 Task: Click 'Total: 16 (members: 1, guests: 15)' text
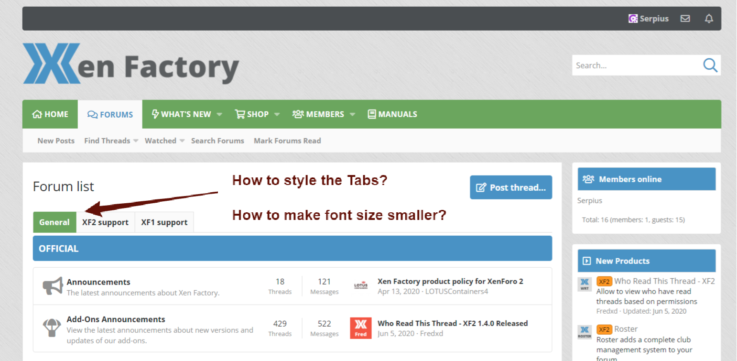coord(633,220)
